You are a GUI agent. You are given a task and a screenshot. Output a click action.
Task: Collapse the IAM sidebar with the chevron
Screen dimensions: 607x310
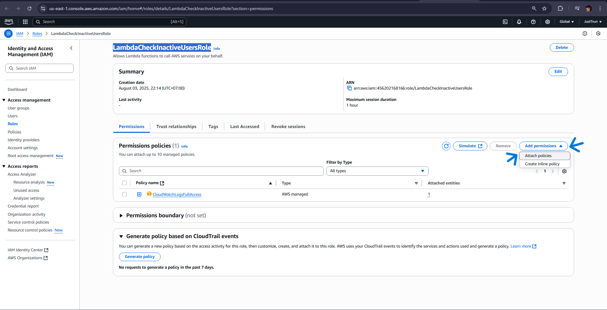(71, 48)
